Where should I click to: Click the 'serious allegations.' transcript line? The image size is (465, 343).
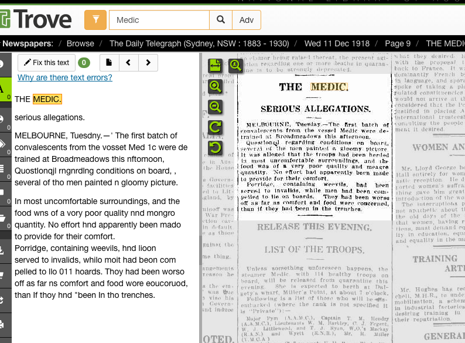50,118
